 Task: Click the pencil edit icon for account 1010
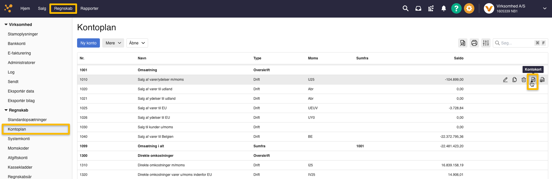(505, 80)
